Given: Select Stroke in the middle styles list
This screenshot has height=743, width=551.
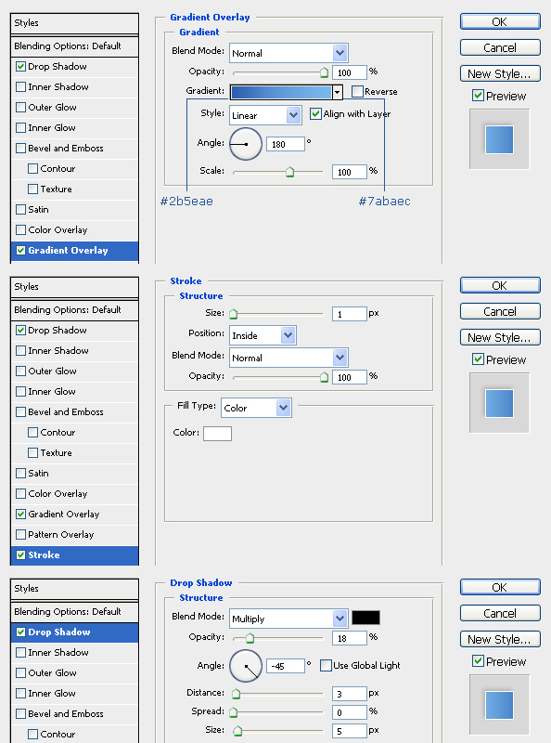Looking at the screenshot, I should click(75, 554).
